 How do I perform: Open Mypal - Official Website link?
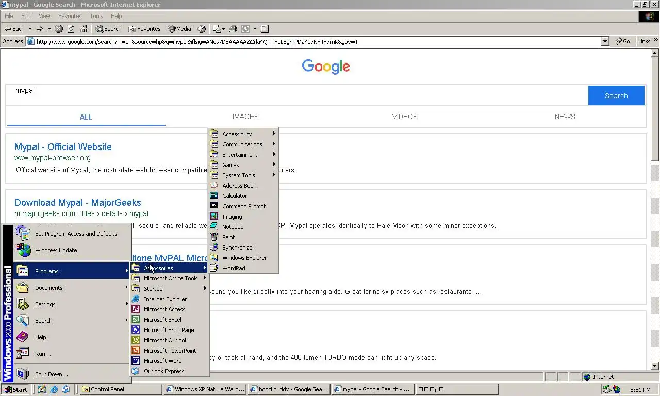pos(63,147)
